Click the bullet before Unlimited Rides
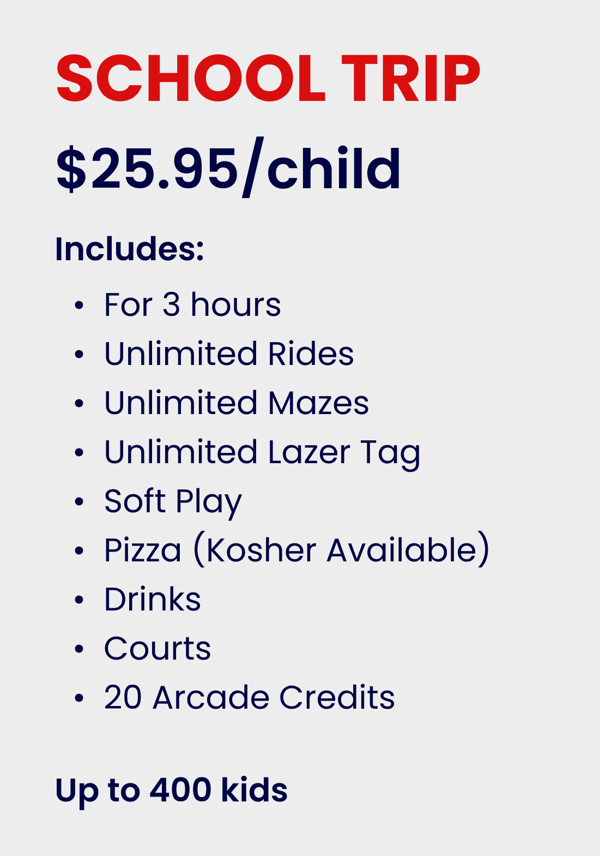The image size is (600, 856). (80, 355)
